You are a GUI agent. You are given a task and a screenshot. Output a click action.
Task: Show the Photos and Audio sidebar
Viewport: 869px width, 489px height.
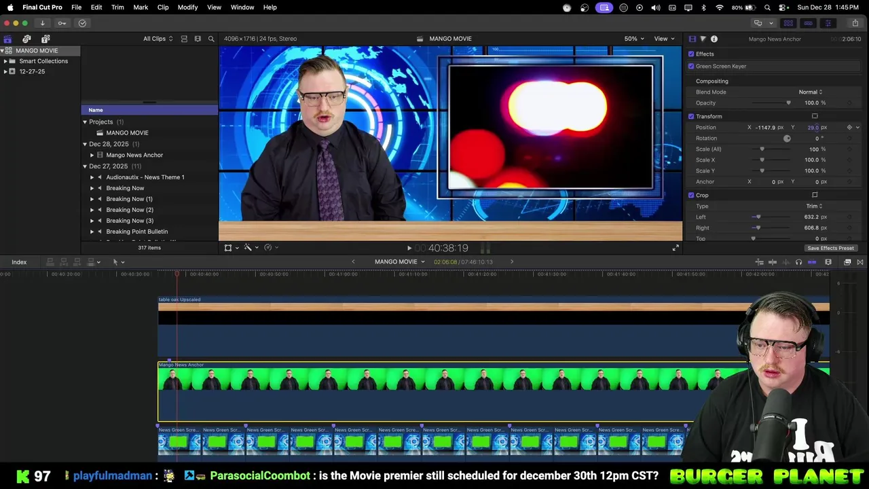(26, 39)
